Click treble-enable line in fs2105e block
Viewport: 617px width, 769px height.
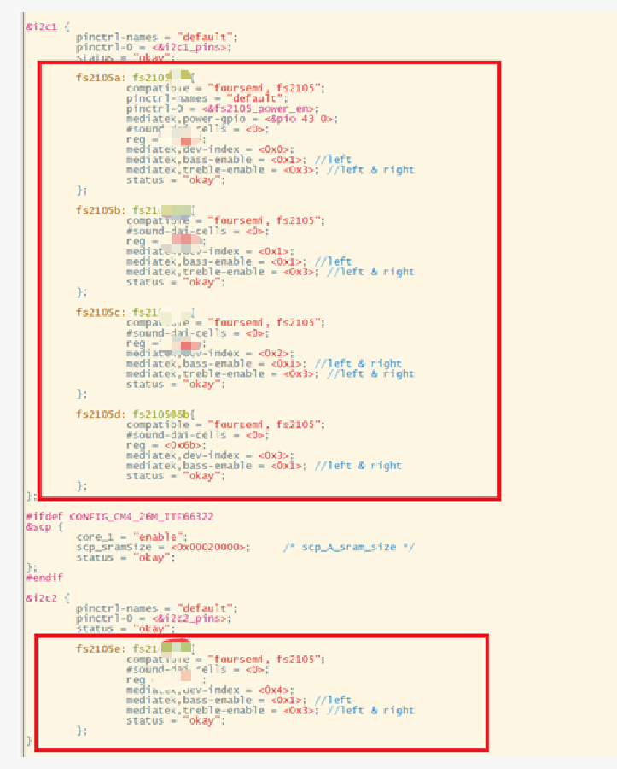[x=271, y=711]
